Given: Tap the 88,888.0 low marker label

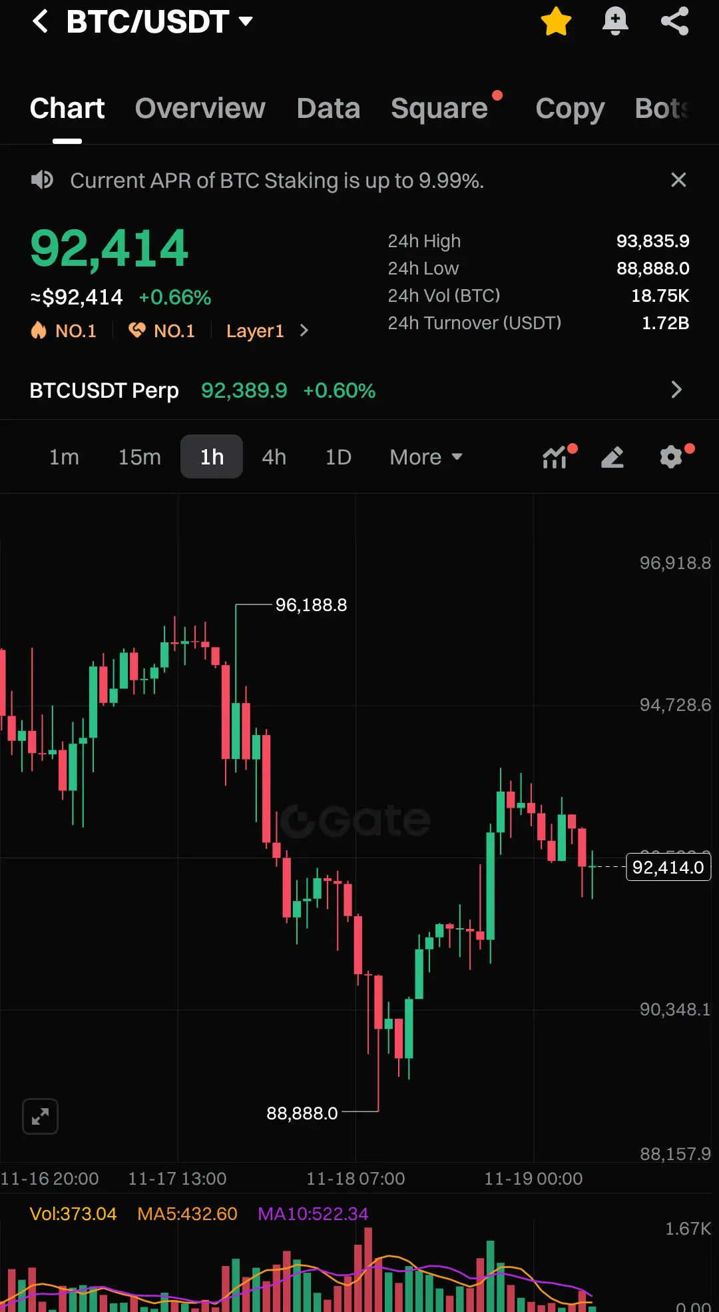Looking at the screenshot, I should [302, 1113].
